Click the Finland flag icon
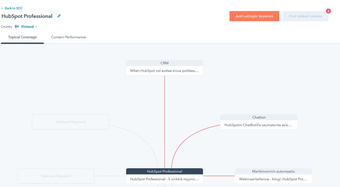Viewport: 340px width, 187px height. click(x=17, y=26)
